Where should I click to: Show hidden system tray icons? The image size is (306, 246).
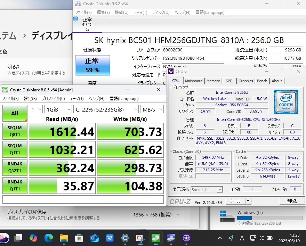[x=220, y=238]
